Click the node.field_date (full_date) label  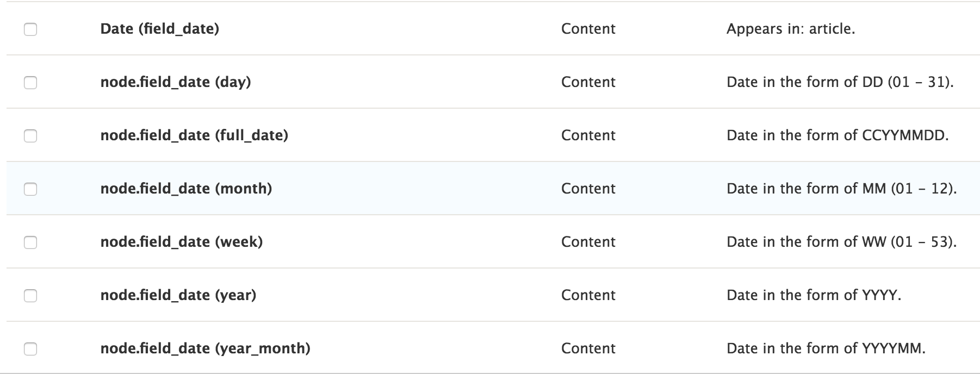196,135
